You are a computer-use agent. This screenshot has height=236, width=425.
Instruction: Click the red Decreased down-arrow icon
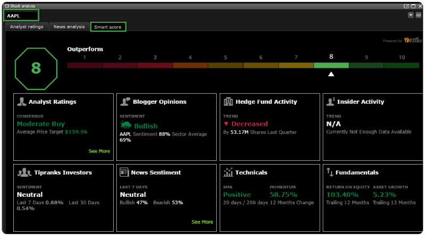(226, 124)
